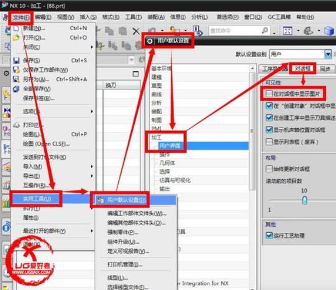Uncheck 运行工艺助理 checkbox
The image size is (336, 290).
[270, 235]
